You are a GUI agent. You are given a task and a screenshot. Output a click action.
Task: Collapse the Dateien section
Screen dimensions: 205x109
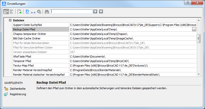click(10, 20)
